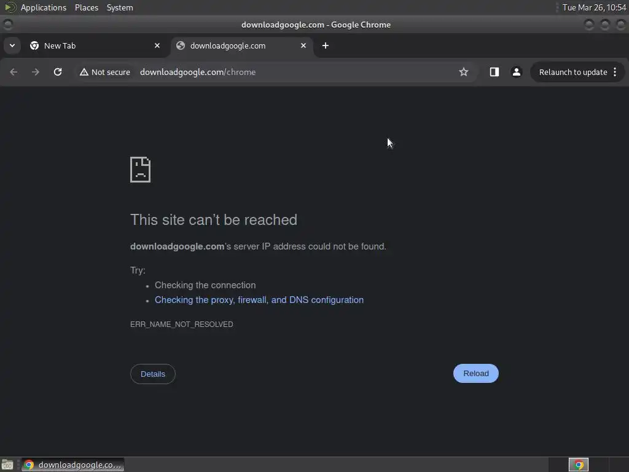Open the Chrome side panel icon
This screenshot has width=629, height=472.
click(494, 72)
